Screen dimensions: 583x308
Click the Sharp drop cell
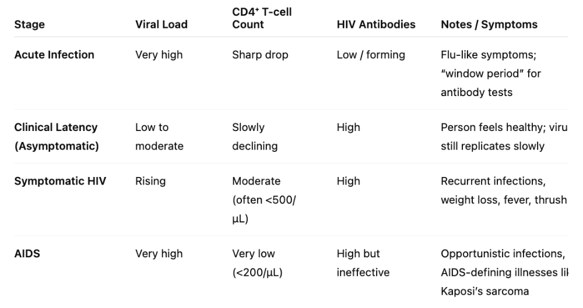coord(260,55)
